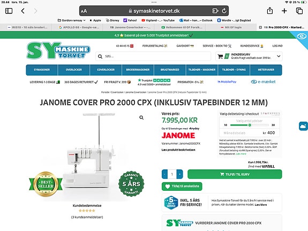The image size is (308, 231).
Task: Click Tilføj til kurv button
Action: point(235,174)
